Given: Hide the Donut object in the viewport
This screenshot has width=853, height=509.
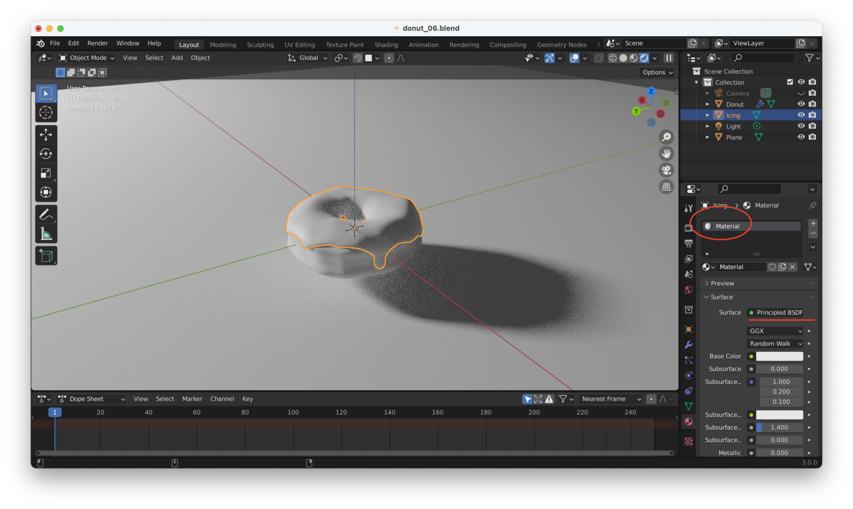Looking at the screenshot, I should (x=801, y=103).
